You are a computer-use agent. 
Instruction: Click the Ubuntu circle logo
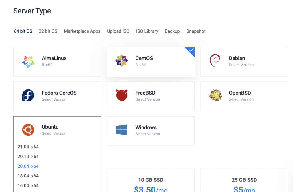click(x=28, y=130)
